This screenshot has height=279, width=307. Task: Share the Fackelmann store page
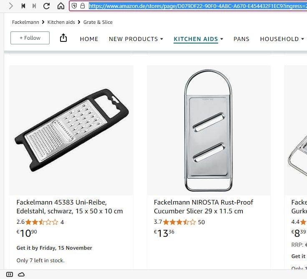63,38
